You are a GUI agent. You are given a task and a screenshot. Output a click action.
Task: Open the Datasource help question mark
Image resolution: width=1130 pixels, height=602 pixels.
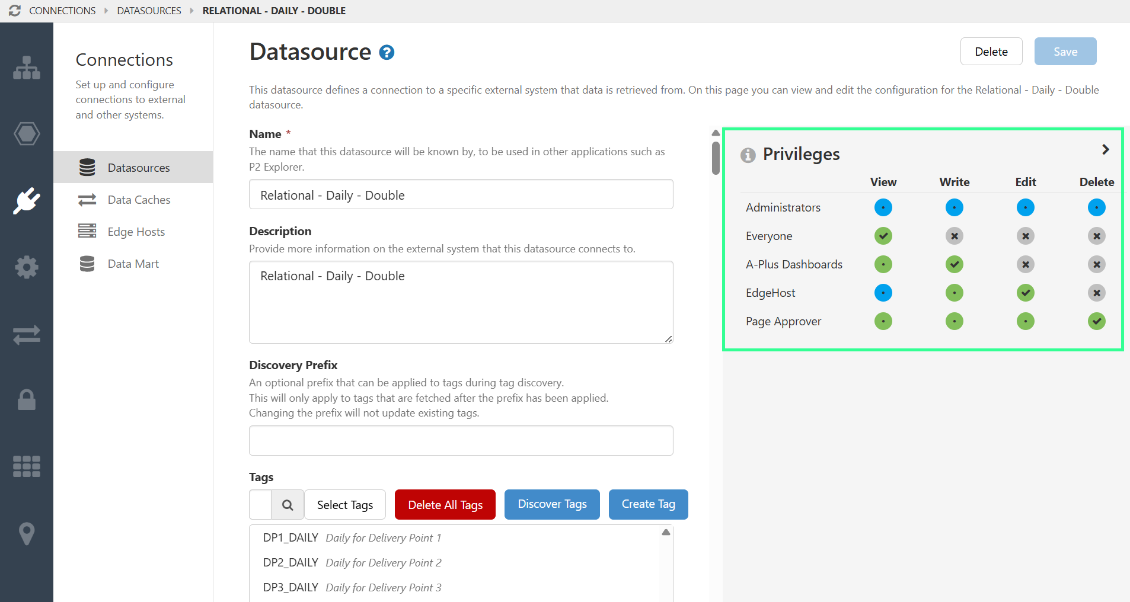click(386, 52)
